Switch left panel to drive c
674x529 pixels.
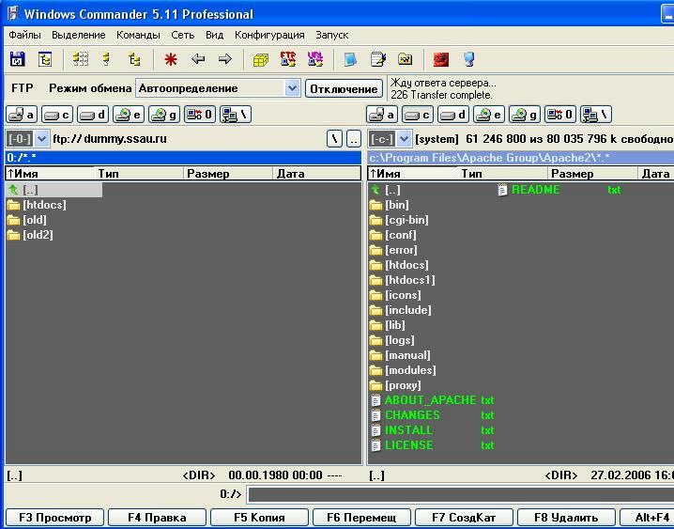[x=57, y=115]
